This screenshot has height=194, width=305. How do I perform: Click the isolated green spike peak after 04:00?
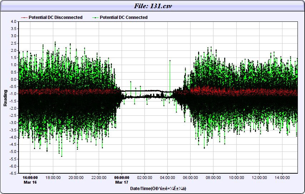click(x=170, y=61)
